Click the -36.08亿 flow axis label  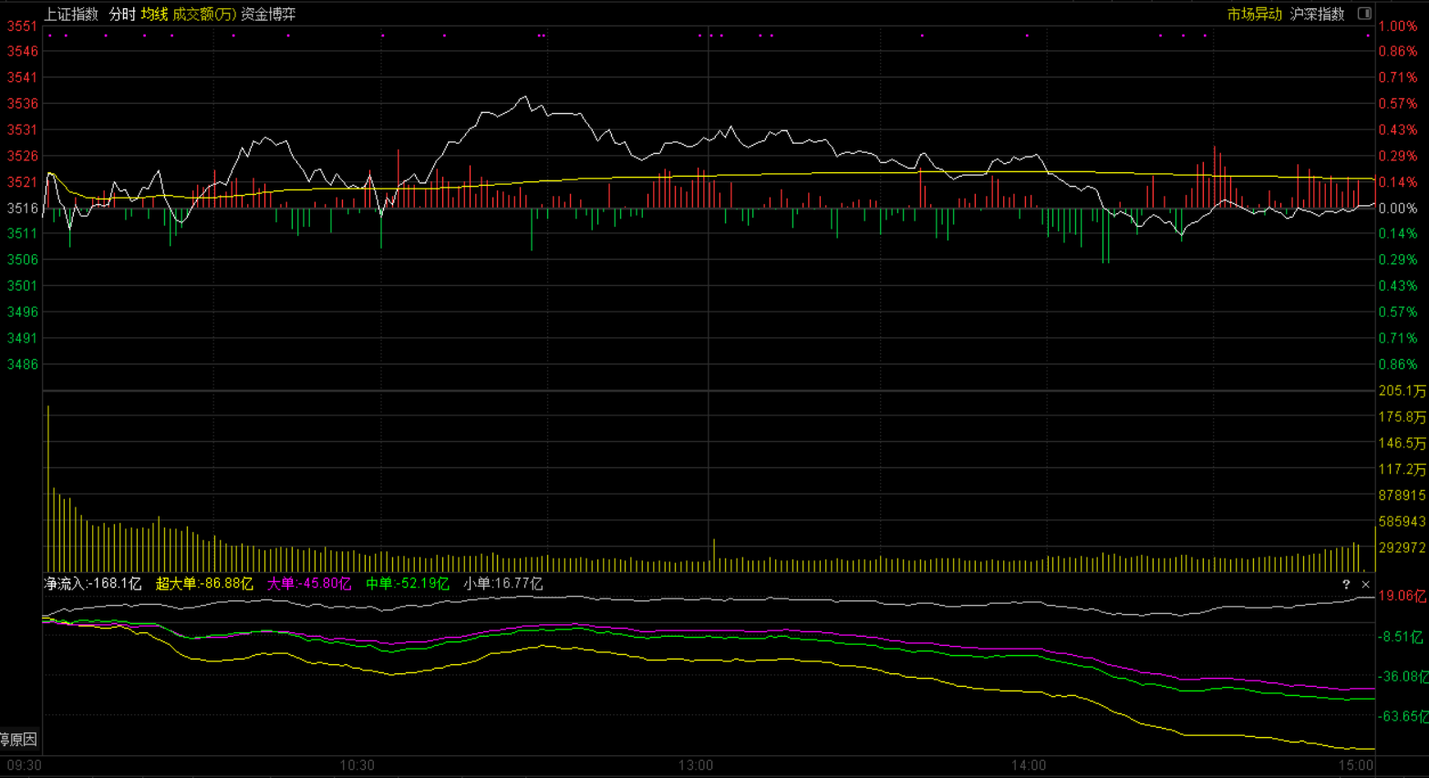pyautogui.click(x=1403, y=676)
